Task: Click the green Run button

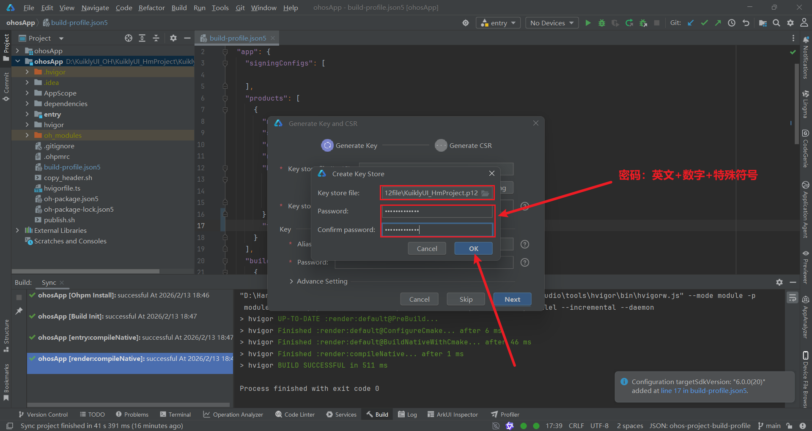Action: pyautogui.click(x=588, y=23)
